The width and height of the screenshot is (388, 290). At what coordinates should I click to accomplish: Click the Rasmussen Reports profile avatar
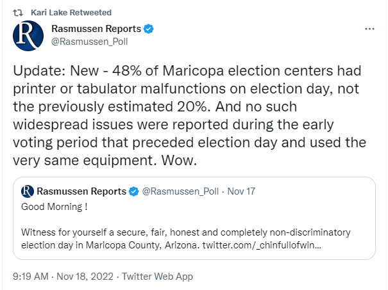click(x=28, y=36)
